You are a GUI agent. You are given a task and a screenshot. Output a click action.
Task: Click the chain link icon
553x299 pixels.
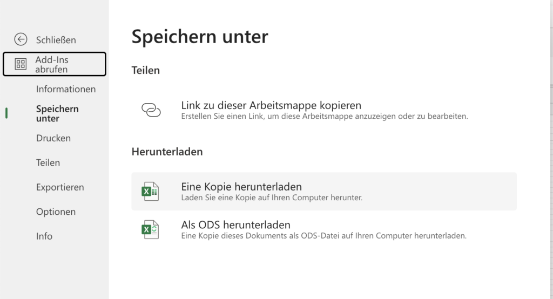point(151,110)
